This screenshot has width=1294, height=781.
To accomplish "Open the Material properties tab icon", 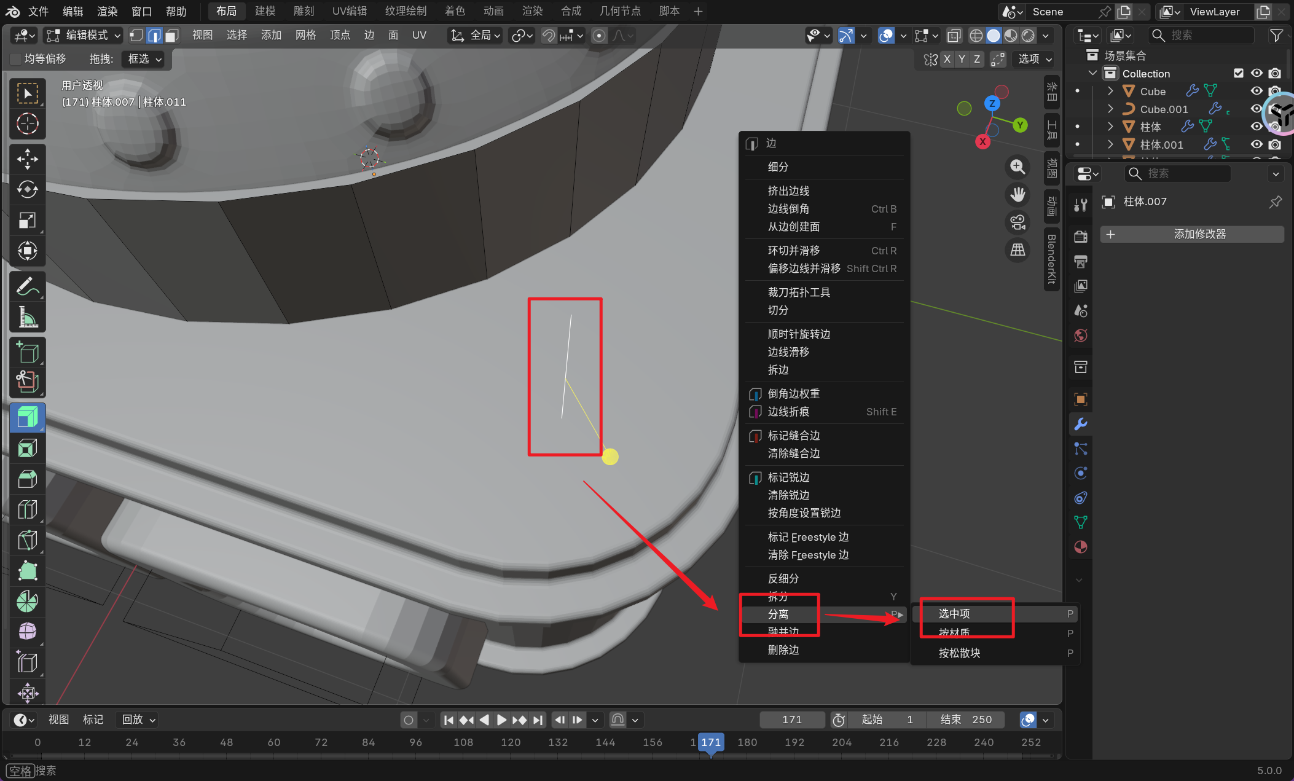I will click(1081, 547).
